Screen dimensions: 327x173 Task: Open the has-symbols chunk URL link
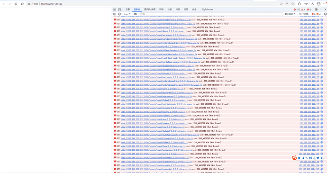[156, 92]
